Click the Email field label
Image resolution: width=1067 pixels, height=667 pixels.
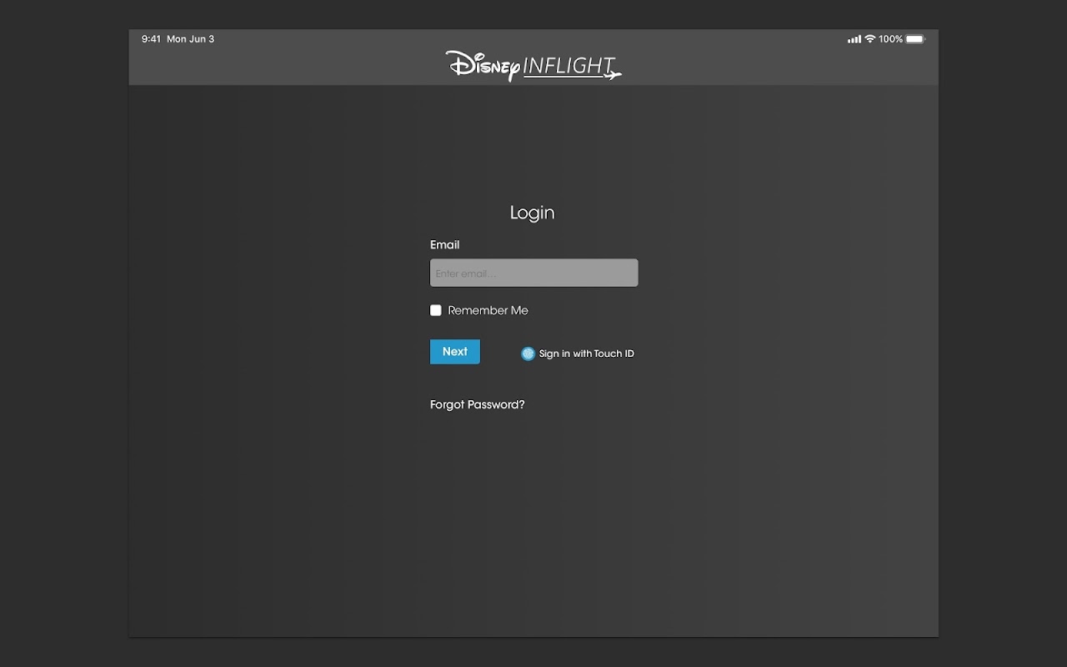[445, 244]
